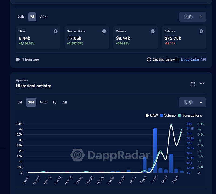Click the Dec 3 volume bar
The height and width of the screenshot is (194, 216).
pos(144,165)
